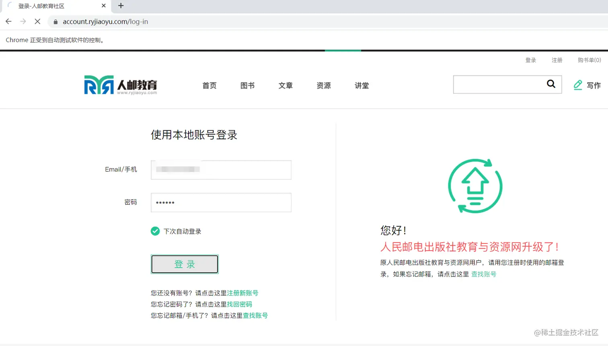
Task: Click the browser forward arrow
Action: tap(23, 21)
